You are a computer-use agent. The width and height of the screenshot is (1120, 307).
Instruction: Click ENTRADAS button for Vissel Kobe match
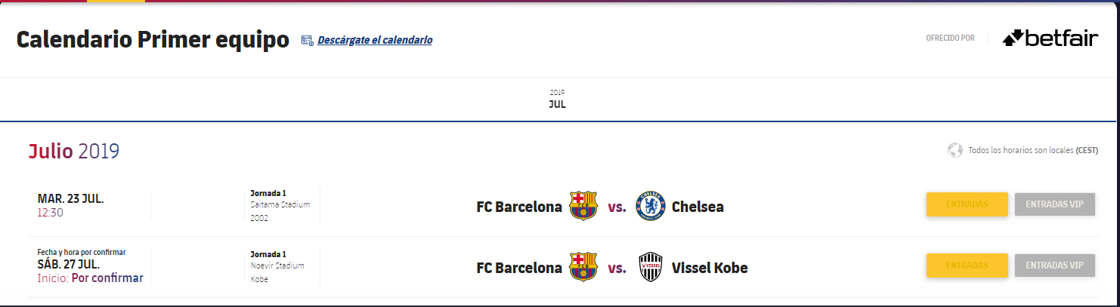pyautogui.click(x=967, y=266)
